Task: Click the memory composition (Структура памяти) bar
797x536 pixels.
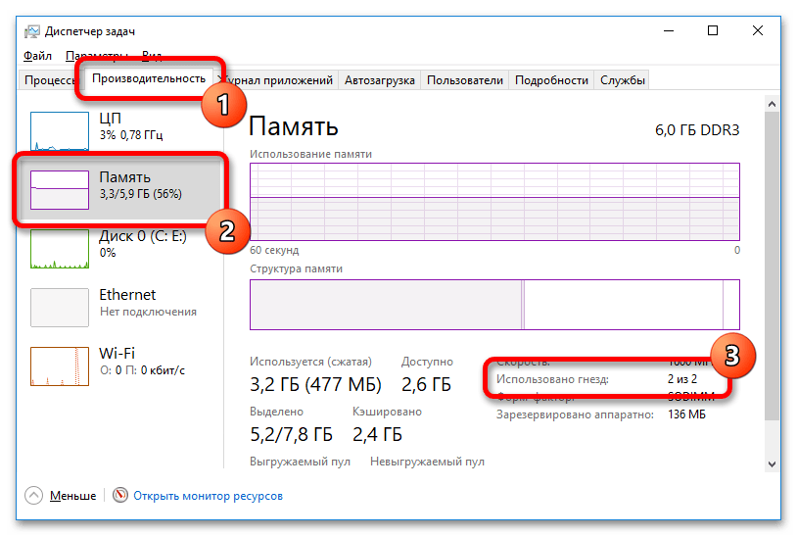Action: 494,305
